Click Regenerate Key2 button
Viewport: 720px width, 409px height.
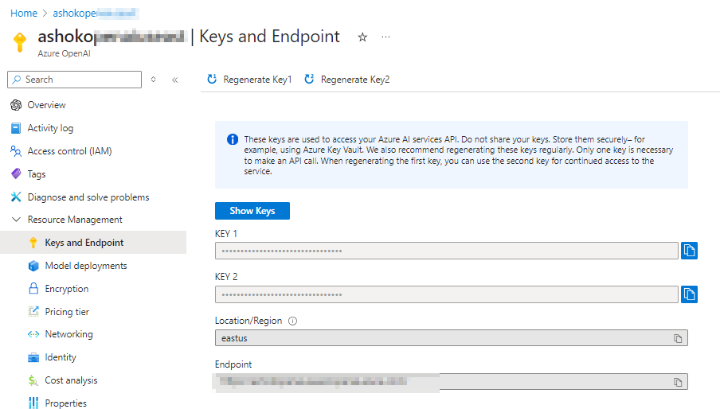pos(347,80)
